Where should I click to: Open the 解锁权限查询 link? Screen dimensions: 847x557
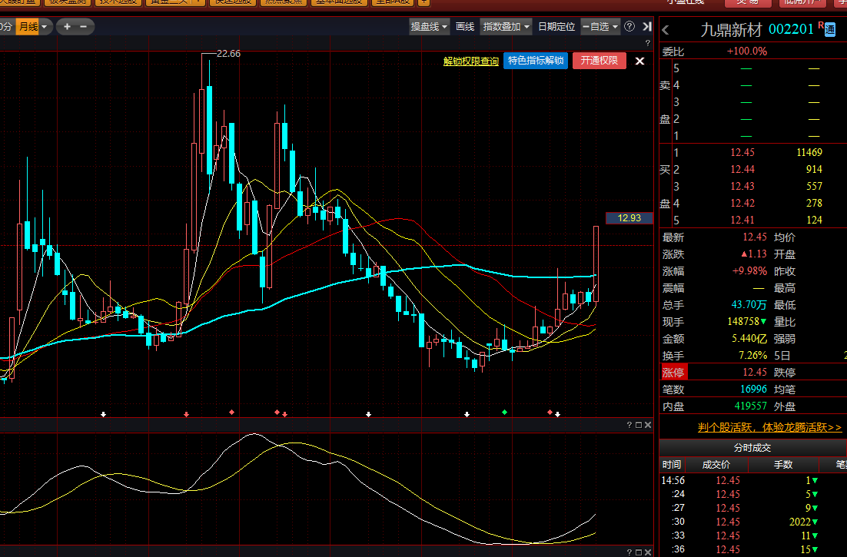pyautogui.click(x=470, y=61)
